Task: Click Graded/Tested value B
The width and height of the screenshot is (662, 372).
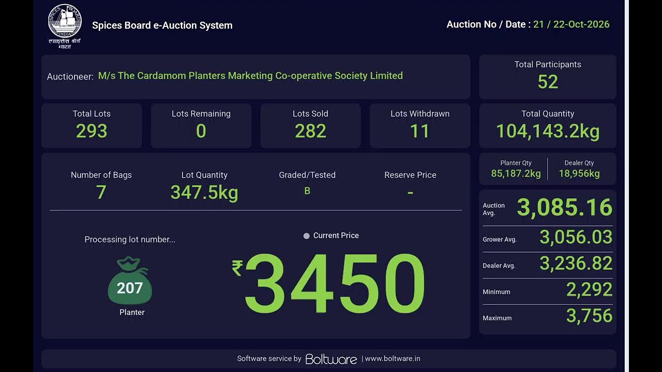Action: [307, 191]
